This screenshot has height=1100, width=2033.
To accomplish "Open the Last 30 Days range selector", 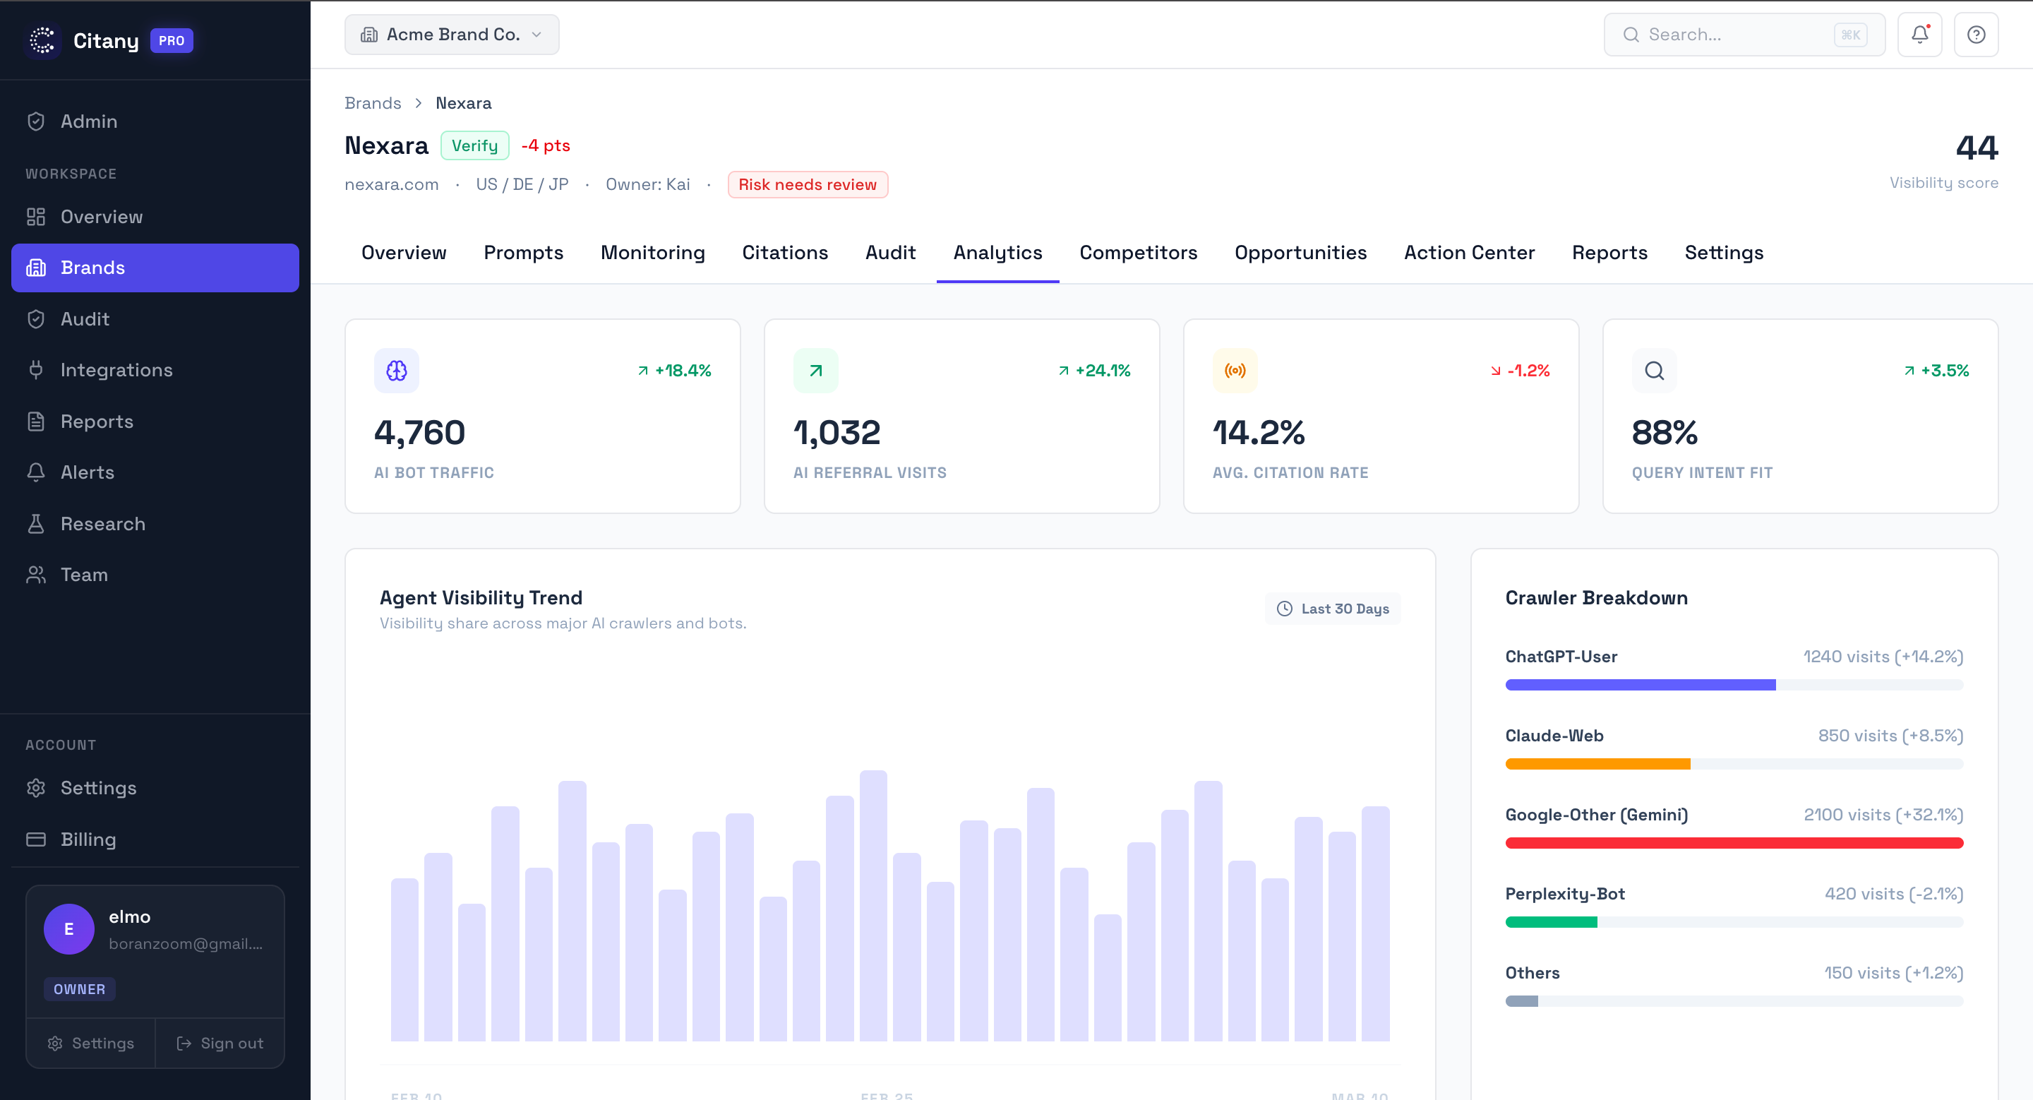I will tap(1332, 609).
